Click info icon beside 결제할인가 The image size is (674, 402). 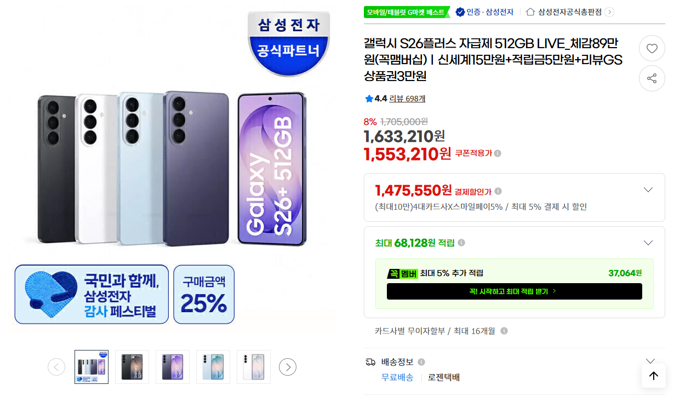(498, 191)
